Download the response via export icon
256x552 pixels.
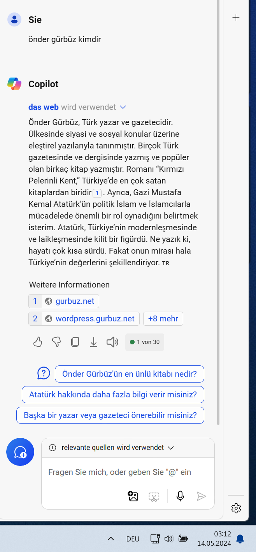(93, 342)
